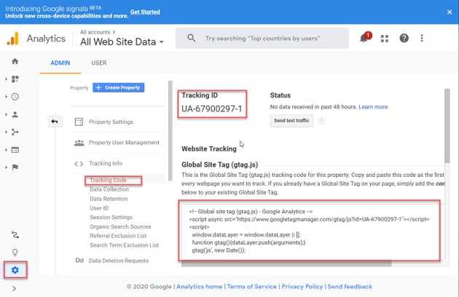This screenshot has height=297, width=459.
Task: Click the Google Analytics logo
Action: tap(13, 39)
